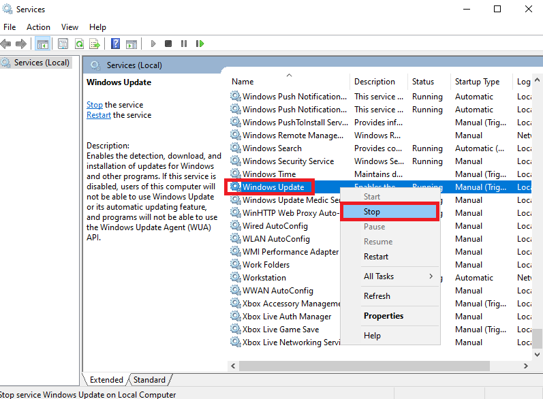Click the Restart the service link

[x=99, y=115]
